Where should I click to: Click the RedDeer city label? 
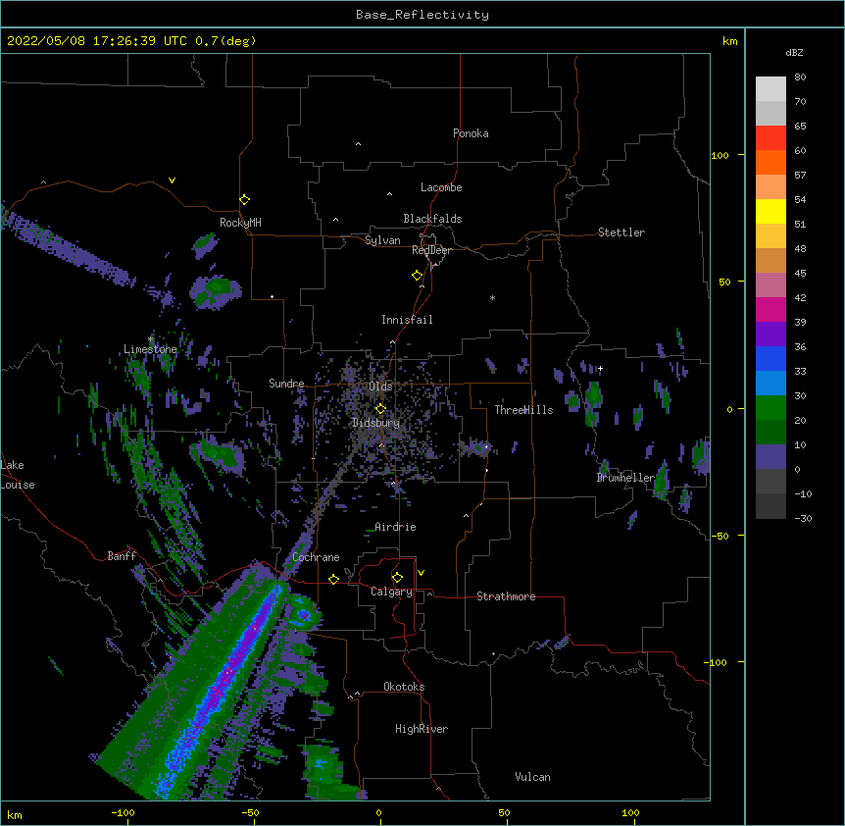click(x=431, y=250)
